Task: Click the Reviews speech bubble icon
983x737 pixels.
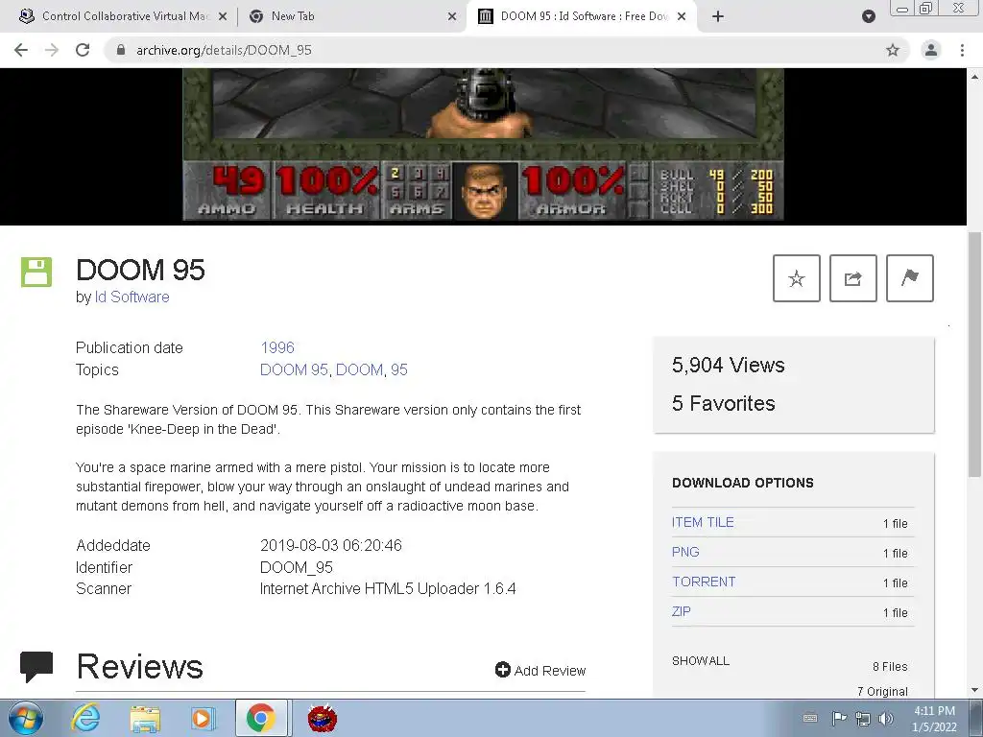Action: 36,667
